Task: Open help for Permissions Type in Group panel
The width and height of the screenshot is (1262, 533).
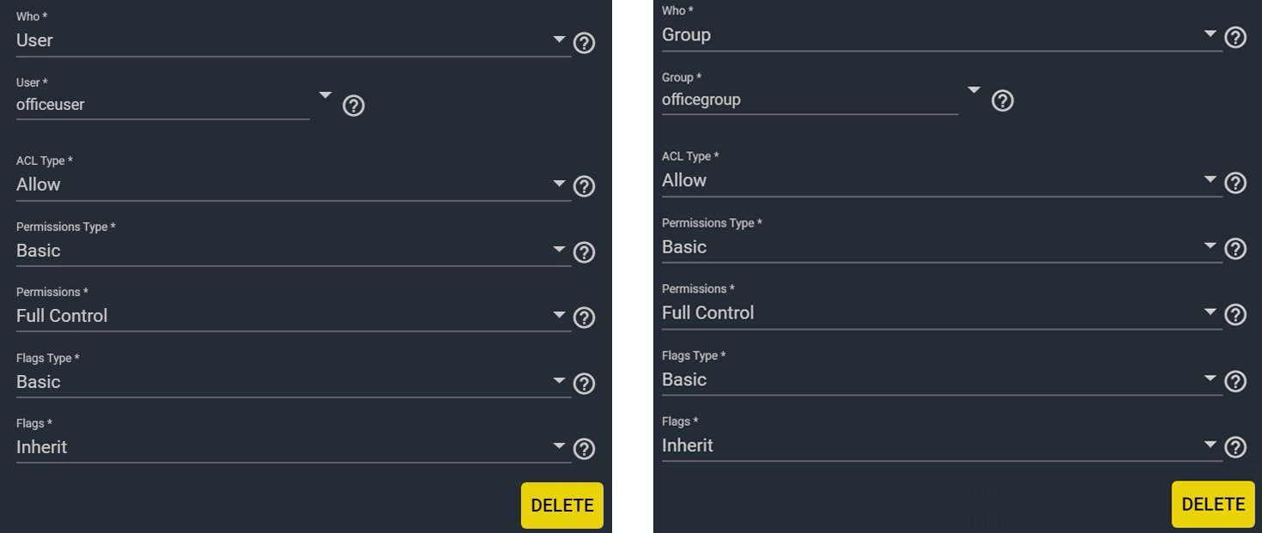Action: [1235, 249]
